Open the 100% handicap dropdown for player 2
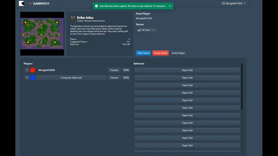This screenshot has width=278, height=156. (126, 78)
